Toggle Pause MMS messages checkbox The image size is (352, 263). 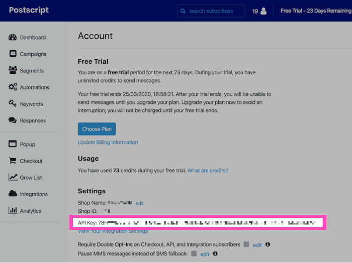click(194, 254)
